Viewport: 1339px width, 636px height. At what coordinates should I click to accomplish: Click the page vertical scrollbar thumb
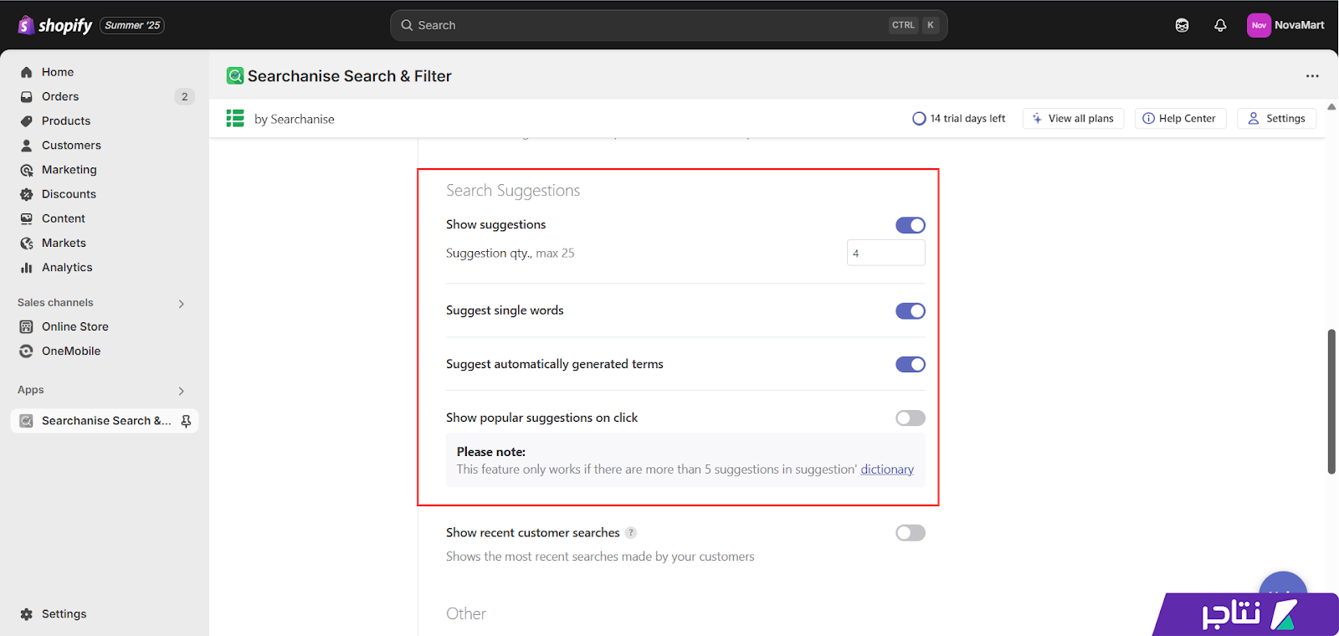pyautogui.click(x=1331, y=402)
